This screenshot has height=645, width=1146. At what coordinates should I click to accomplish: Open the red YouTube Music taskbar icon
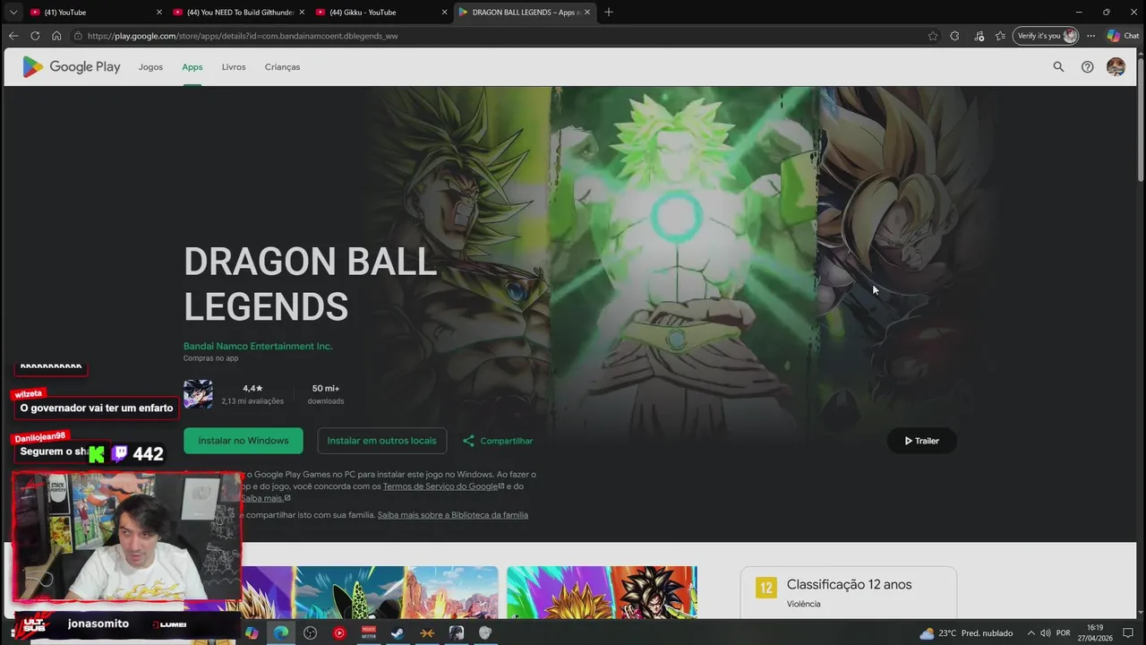[338, 632]
